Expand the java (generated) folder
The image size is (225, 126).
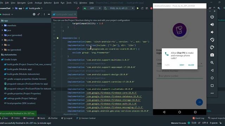(2, 35)
